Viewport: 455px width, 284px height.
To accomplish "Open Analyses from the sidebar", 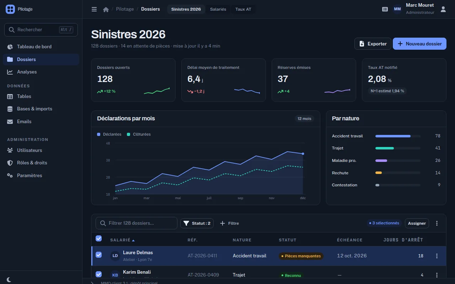I will pos(41,72).
